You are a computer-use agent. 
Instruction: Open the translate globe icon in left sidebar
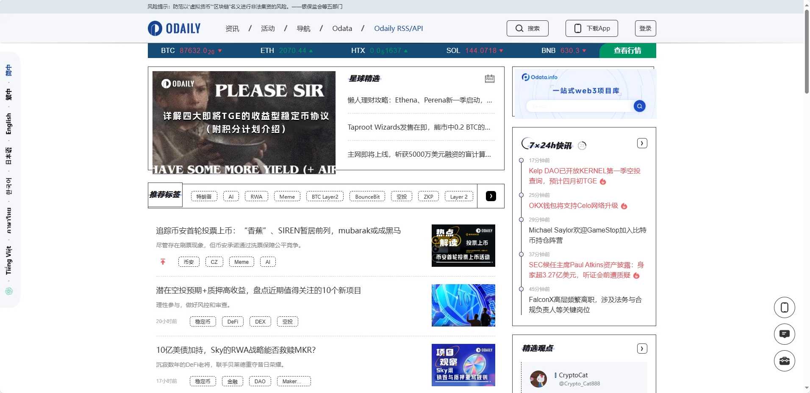[x=9, y=291]
